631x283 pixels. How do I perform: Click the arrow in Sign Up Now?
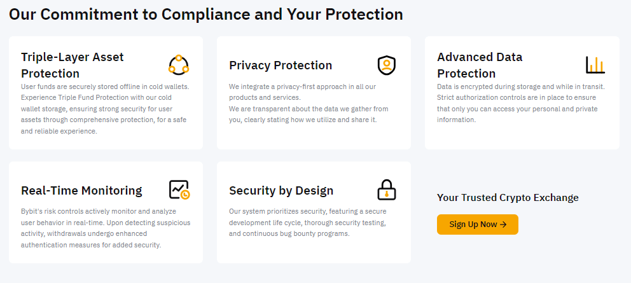pos(503,224)
